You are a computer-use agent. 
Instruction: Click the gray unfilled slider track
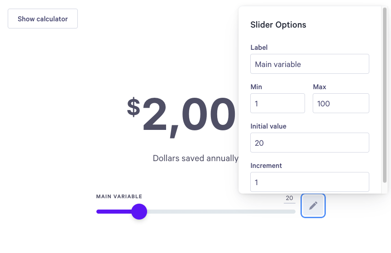pyautogui.click(x=221, y=211)
